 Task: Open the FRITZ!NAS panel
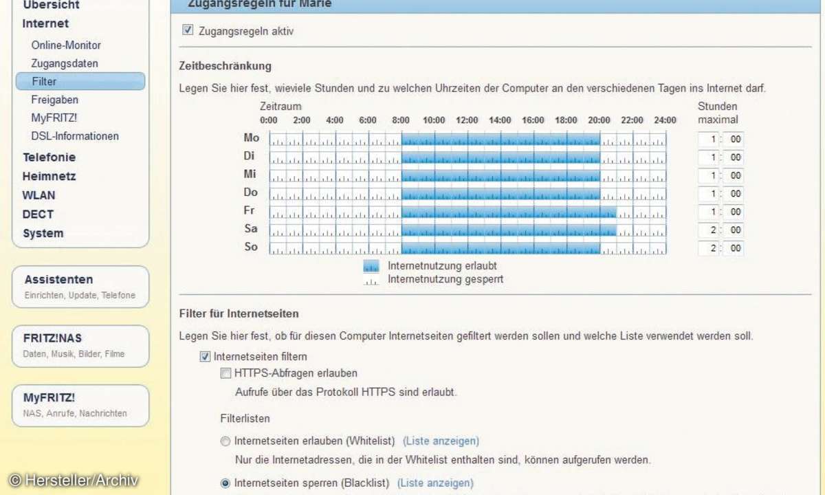click(80, 346)
